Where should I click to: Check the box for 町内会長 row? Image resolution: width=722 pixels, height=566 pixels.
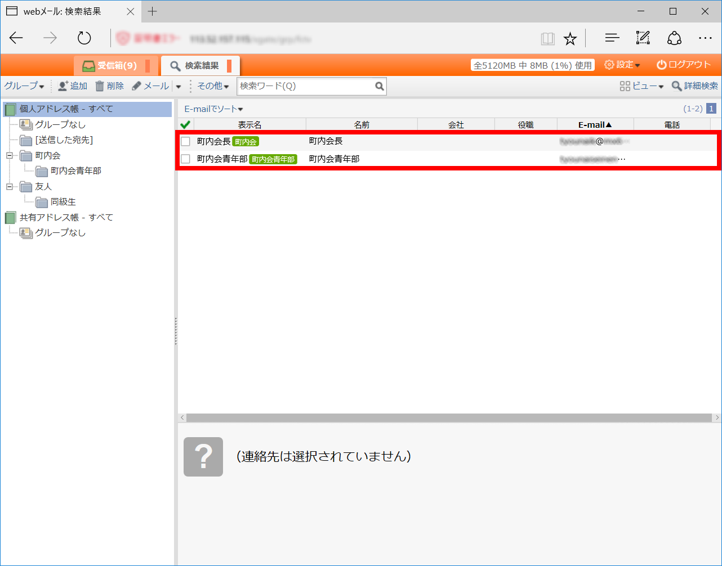(185, 141)
